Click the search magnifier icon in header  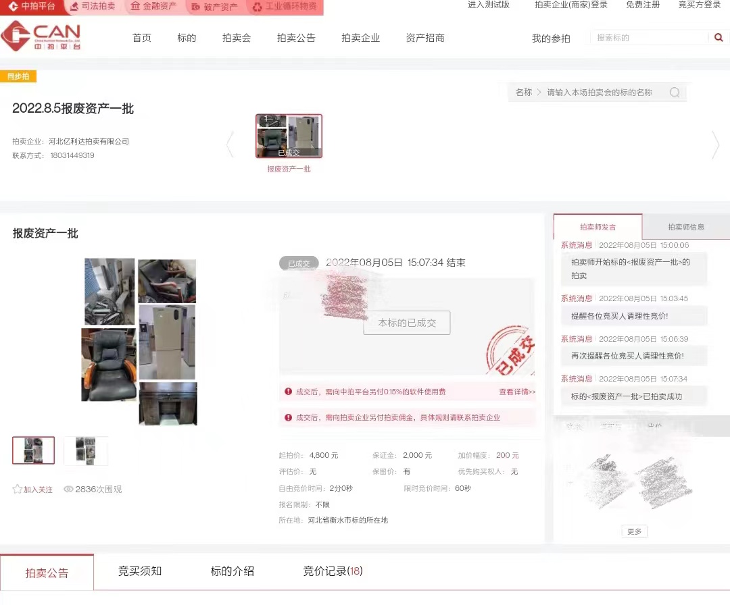click(719, 38)
